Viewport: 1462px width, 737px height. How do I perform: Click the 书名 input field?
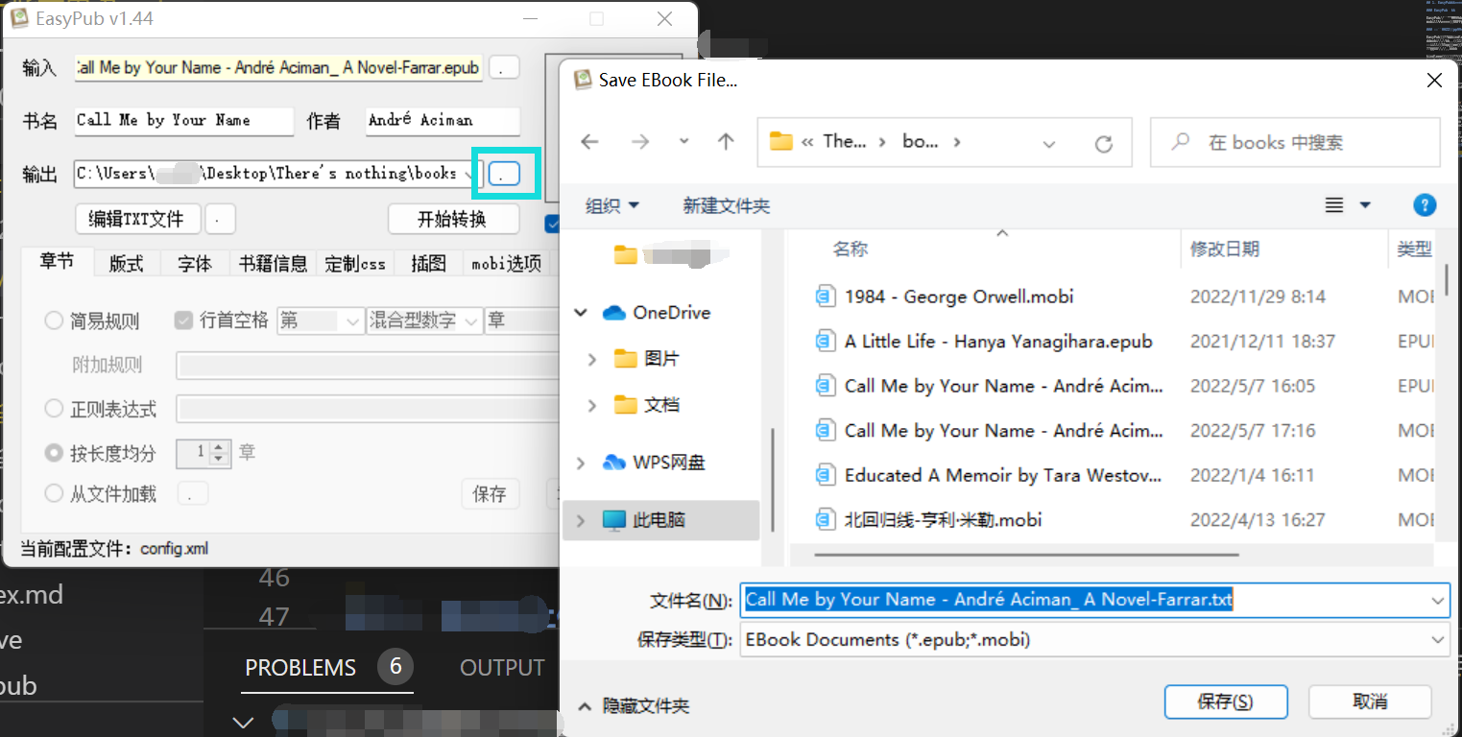pyautogui.click(x=184, y=121)
